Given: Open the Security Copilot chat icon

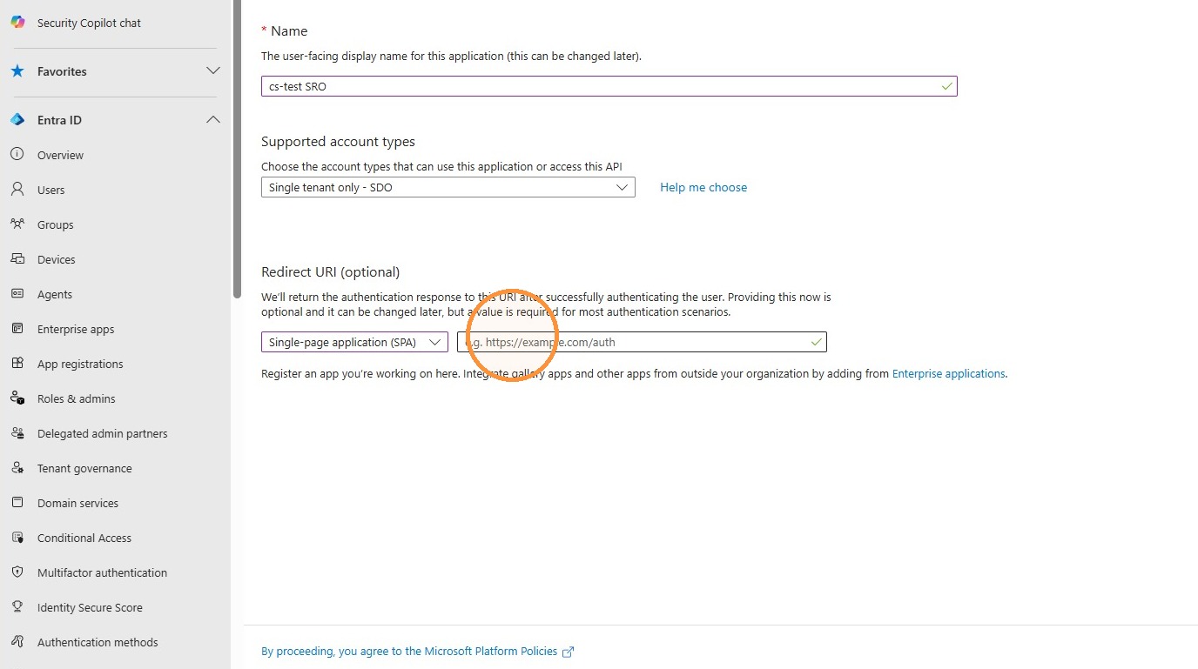Looking at the screenshot, I should [17, 23].
